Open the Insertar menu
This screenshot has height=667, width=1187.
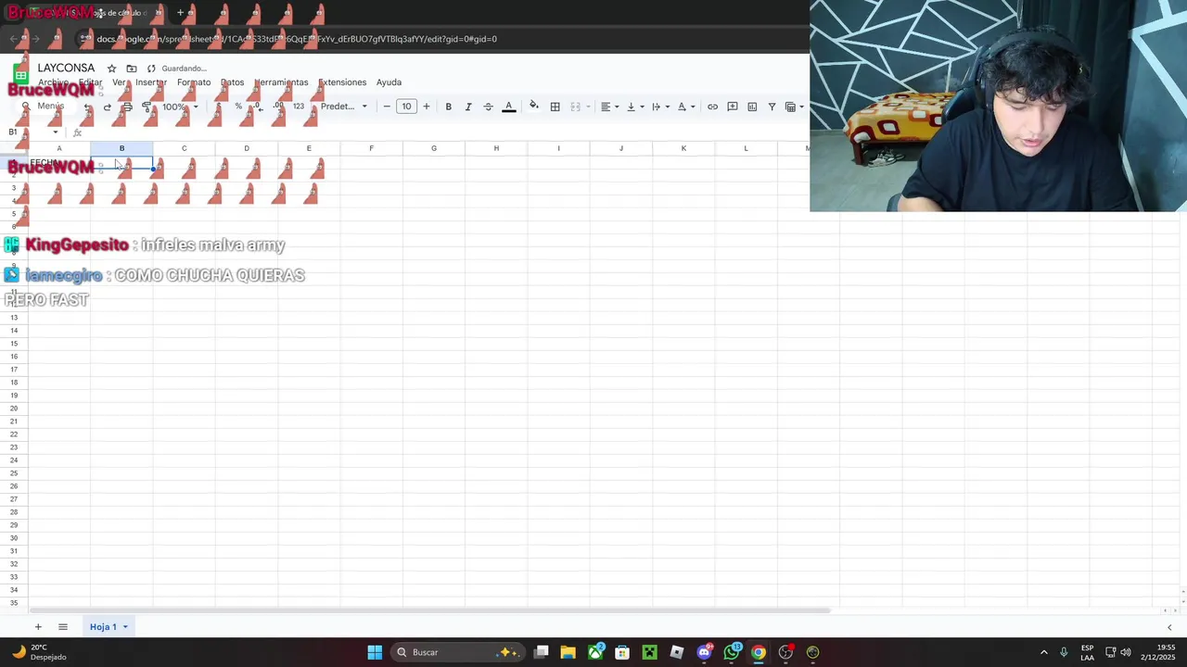[150, 82]
